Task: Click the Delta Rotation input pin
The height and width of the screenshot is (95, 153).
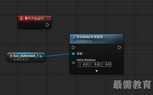Action: click(x=74, y=63)
